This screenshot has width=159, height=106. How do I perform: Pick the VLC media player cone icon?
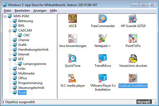click(x=73, y=78)
